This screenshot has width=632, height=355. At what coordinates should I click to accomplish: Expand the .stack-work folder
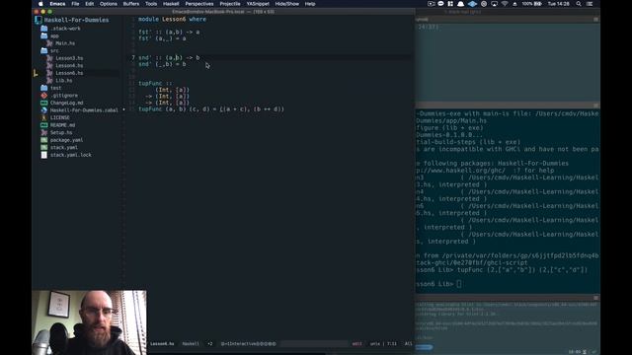(x=43, y=29)
